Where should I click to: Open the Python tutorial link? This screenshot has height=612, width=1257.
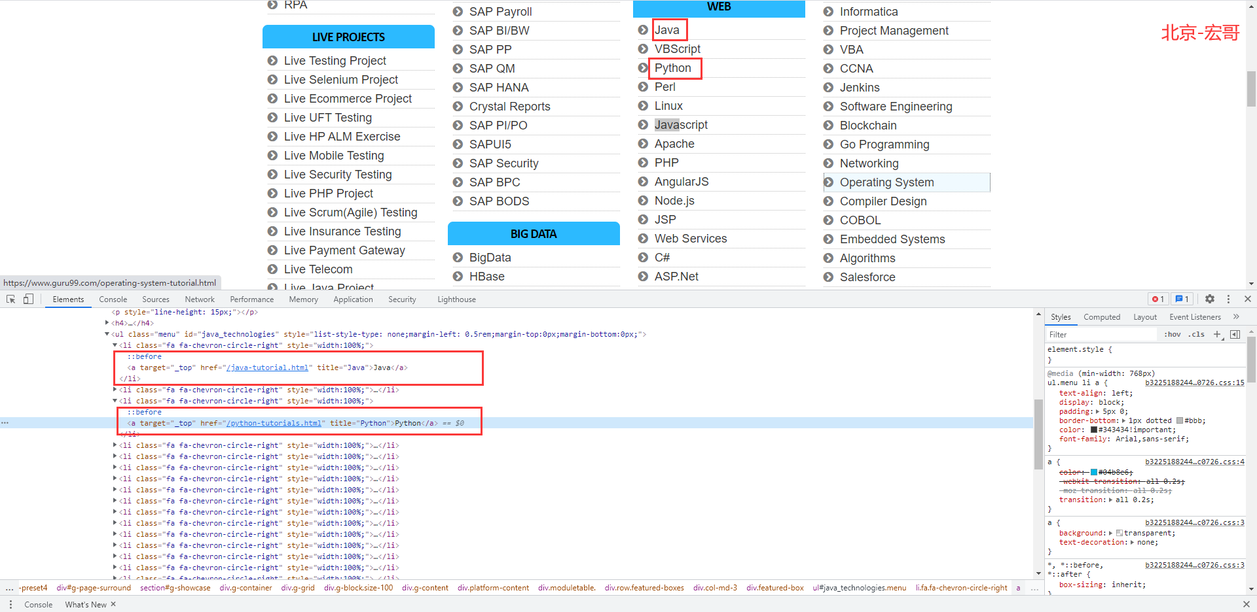point(672,68)
